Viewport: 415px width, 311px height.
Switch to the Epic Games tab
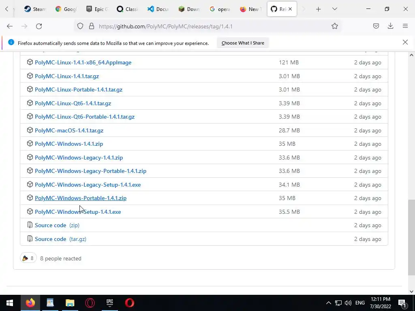[97, 9]
